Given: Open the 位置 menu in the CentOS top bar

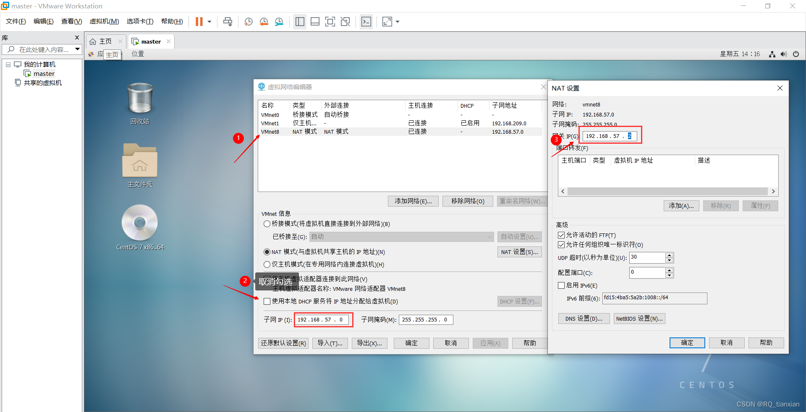Looking at the screenshot, I should (x=138, y=54).
